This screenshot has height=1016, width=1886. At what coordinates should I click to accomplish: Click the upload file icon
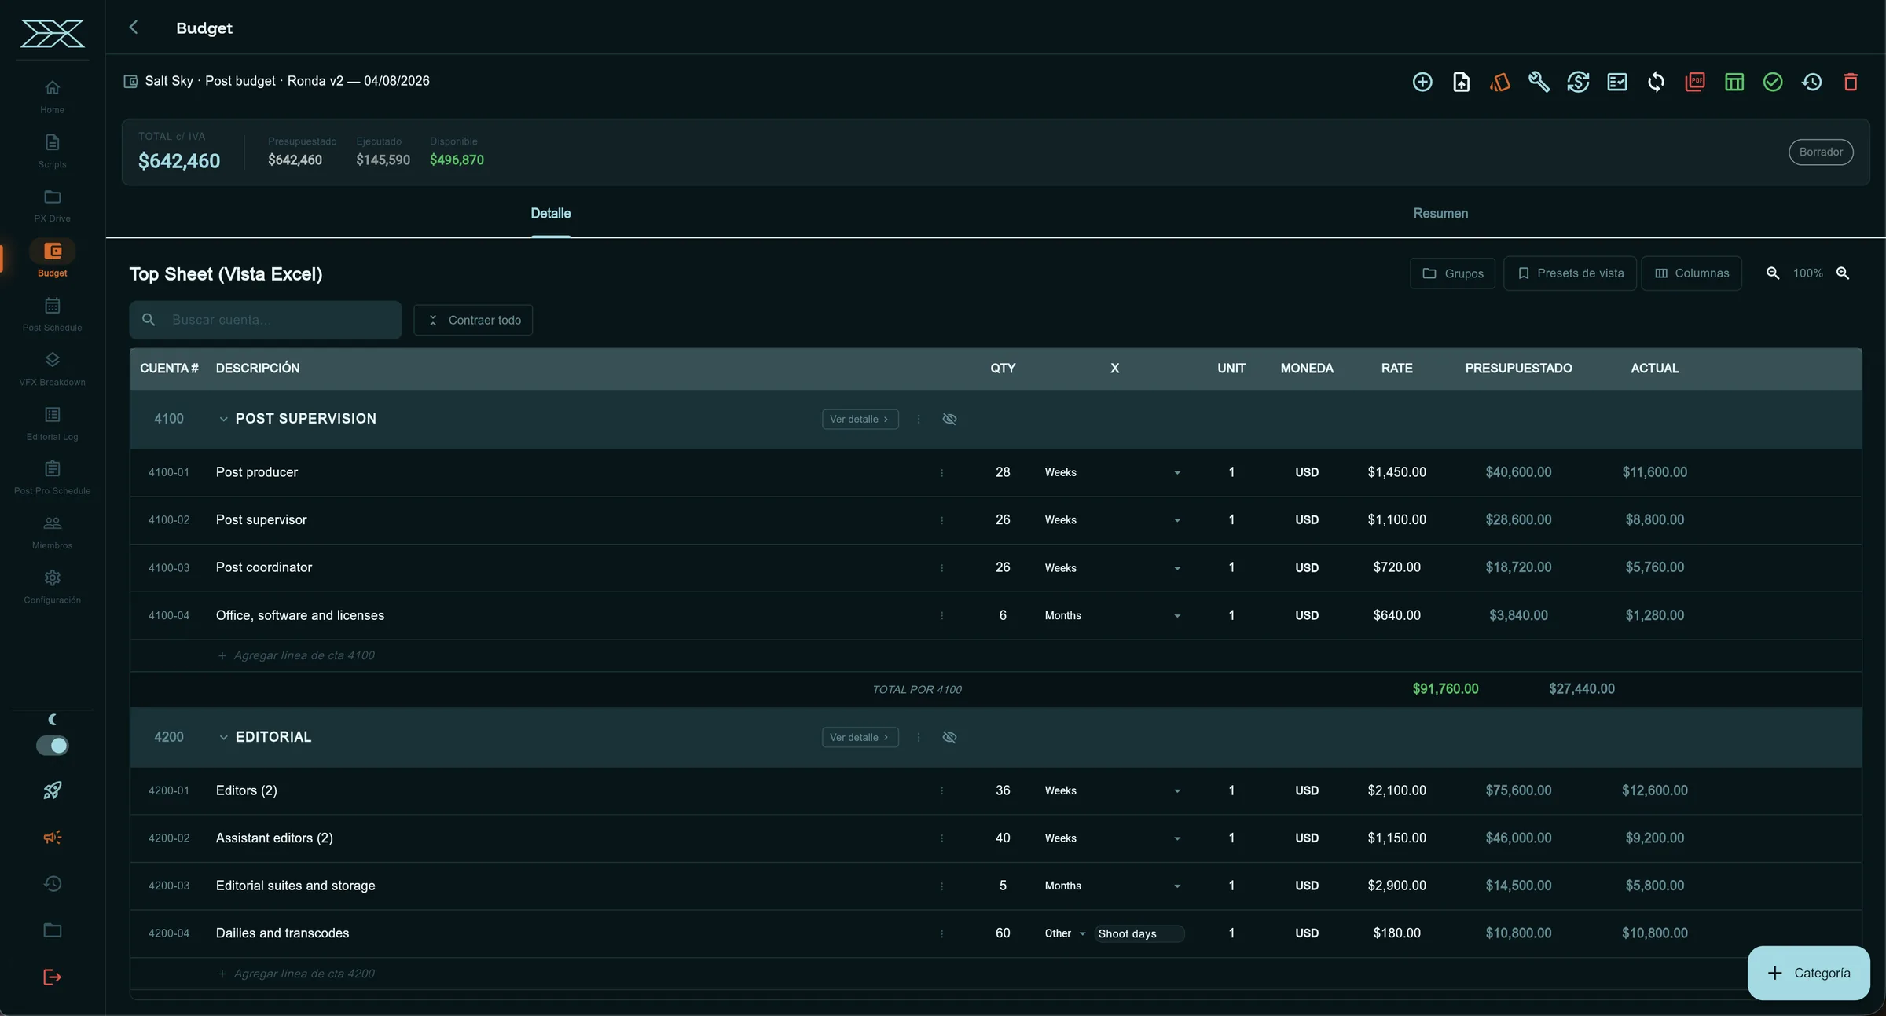coord(1461,82)
